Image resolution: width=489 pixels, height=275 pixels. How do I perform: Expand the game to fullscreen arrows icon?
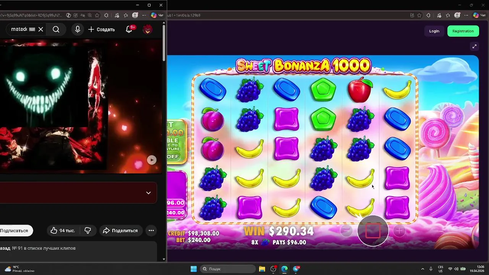474,46
